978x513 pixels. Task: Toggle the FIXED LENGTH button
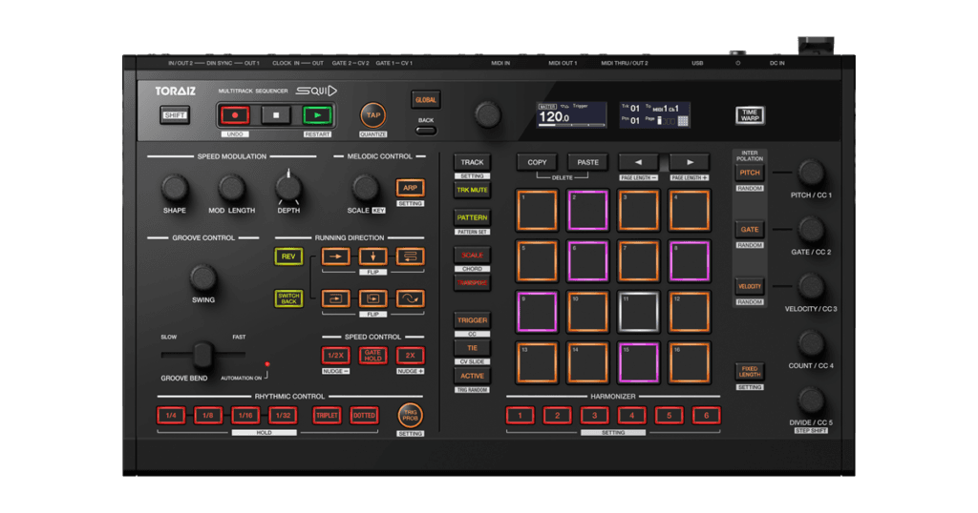[x=750, y=372]
